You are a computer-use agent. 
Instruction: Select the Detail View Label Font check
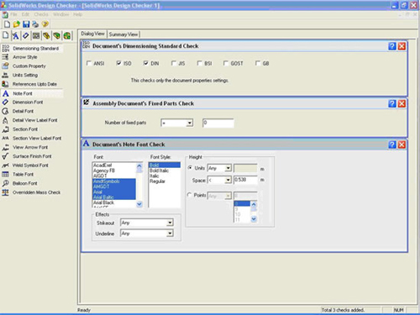pos(29,120)
